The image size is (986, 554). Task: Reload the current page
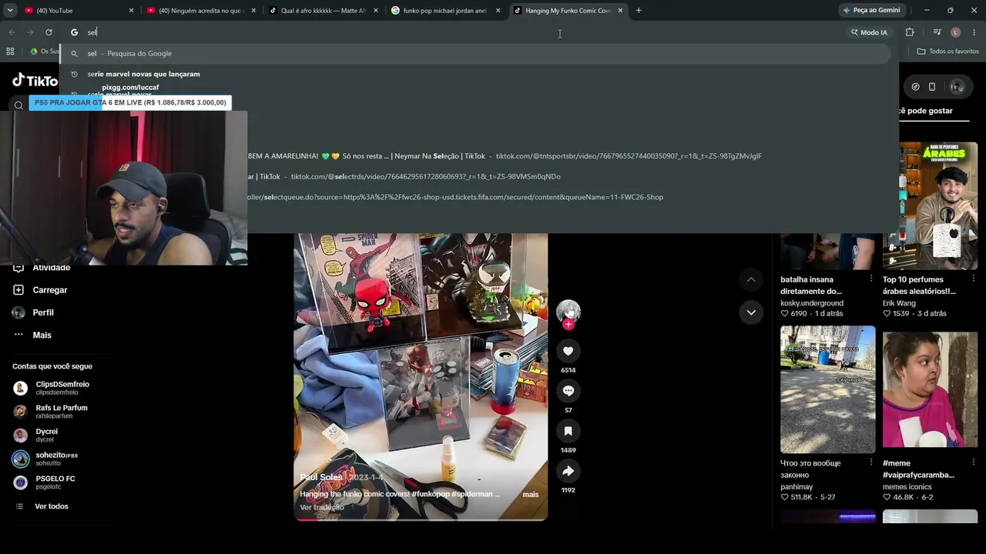[x=49, y=32]
